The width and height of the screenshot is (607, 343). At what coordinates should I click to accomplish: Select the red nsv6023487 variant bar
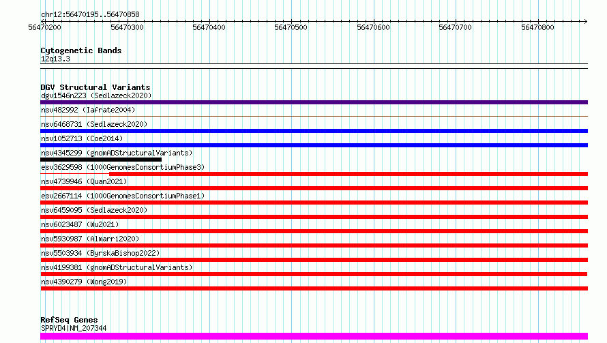[314, 231]
